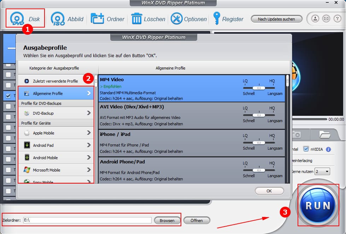
Task: Select the iPhone / iPad profile
Action: point(192,143)
